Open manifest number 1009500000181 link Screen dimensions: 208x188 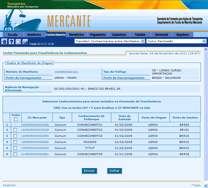point(66,72)
